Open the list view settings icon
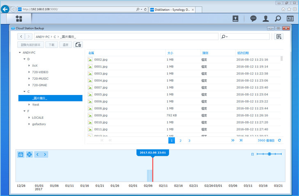 [x=279, y=37]
